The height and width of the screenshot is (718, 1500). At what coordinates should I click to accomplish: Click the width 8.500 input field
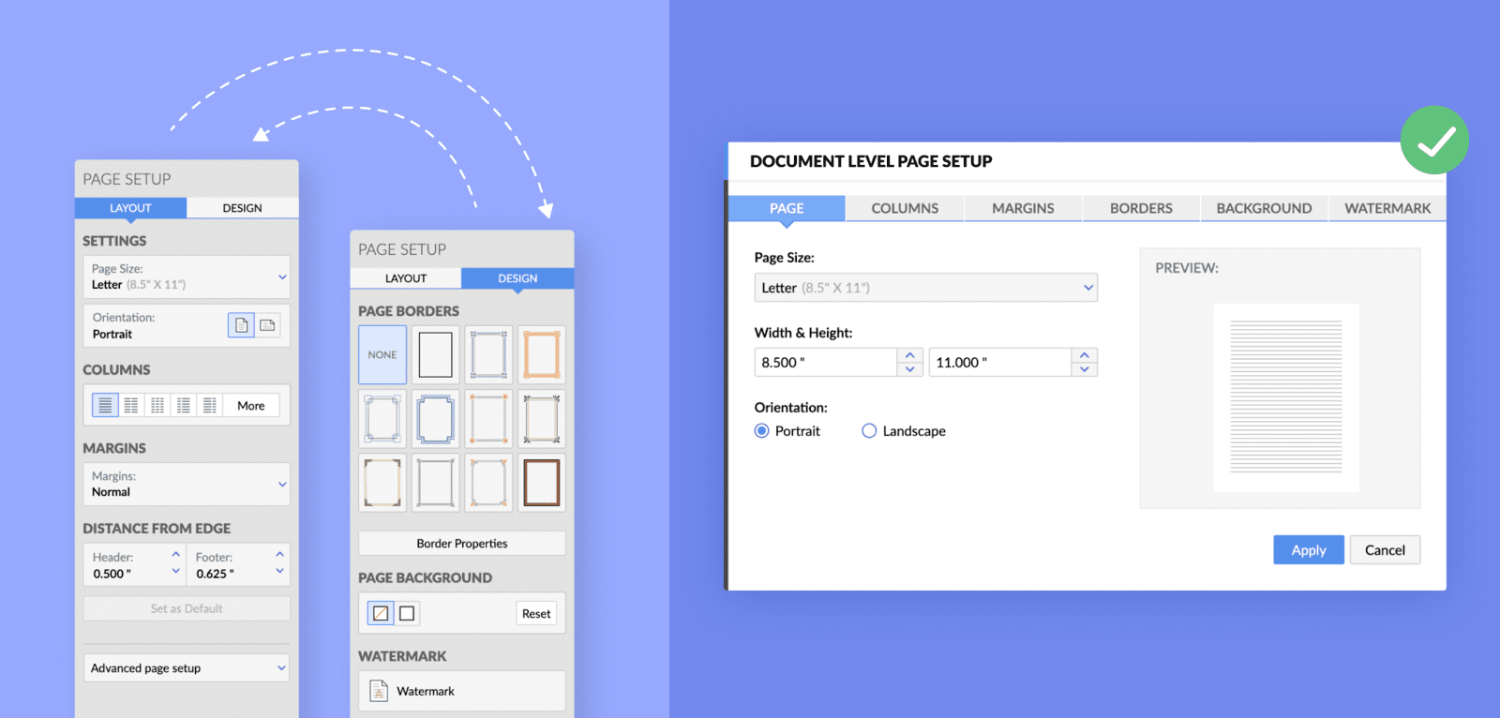pos(825,363)
